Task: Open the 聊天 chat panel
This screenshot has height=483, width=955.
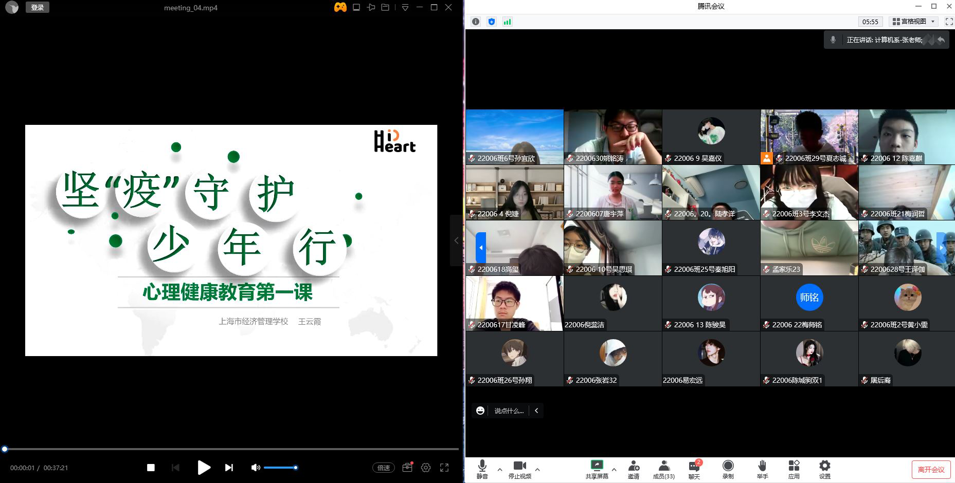Action: coord(694,469)
